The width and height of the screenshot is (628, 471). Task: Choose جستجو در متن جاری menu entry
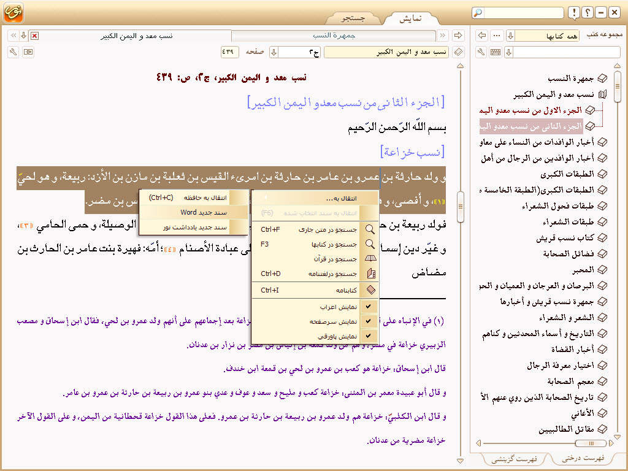click(316, 229)
